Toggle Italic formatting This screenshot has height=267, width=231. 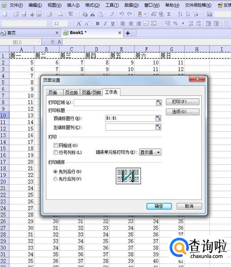click(x=105, y=23)
